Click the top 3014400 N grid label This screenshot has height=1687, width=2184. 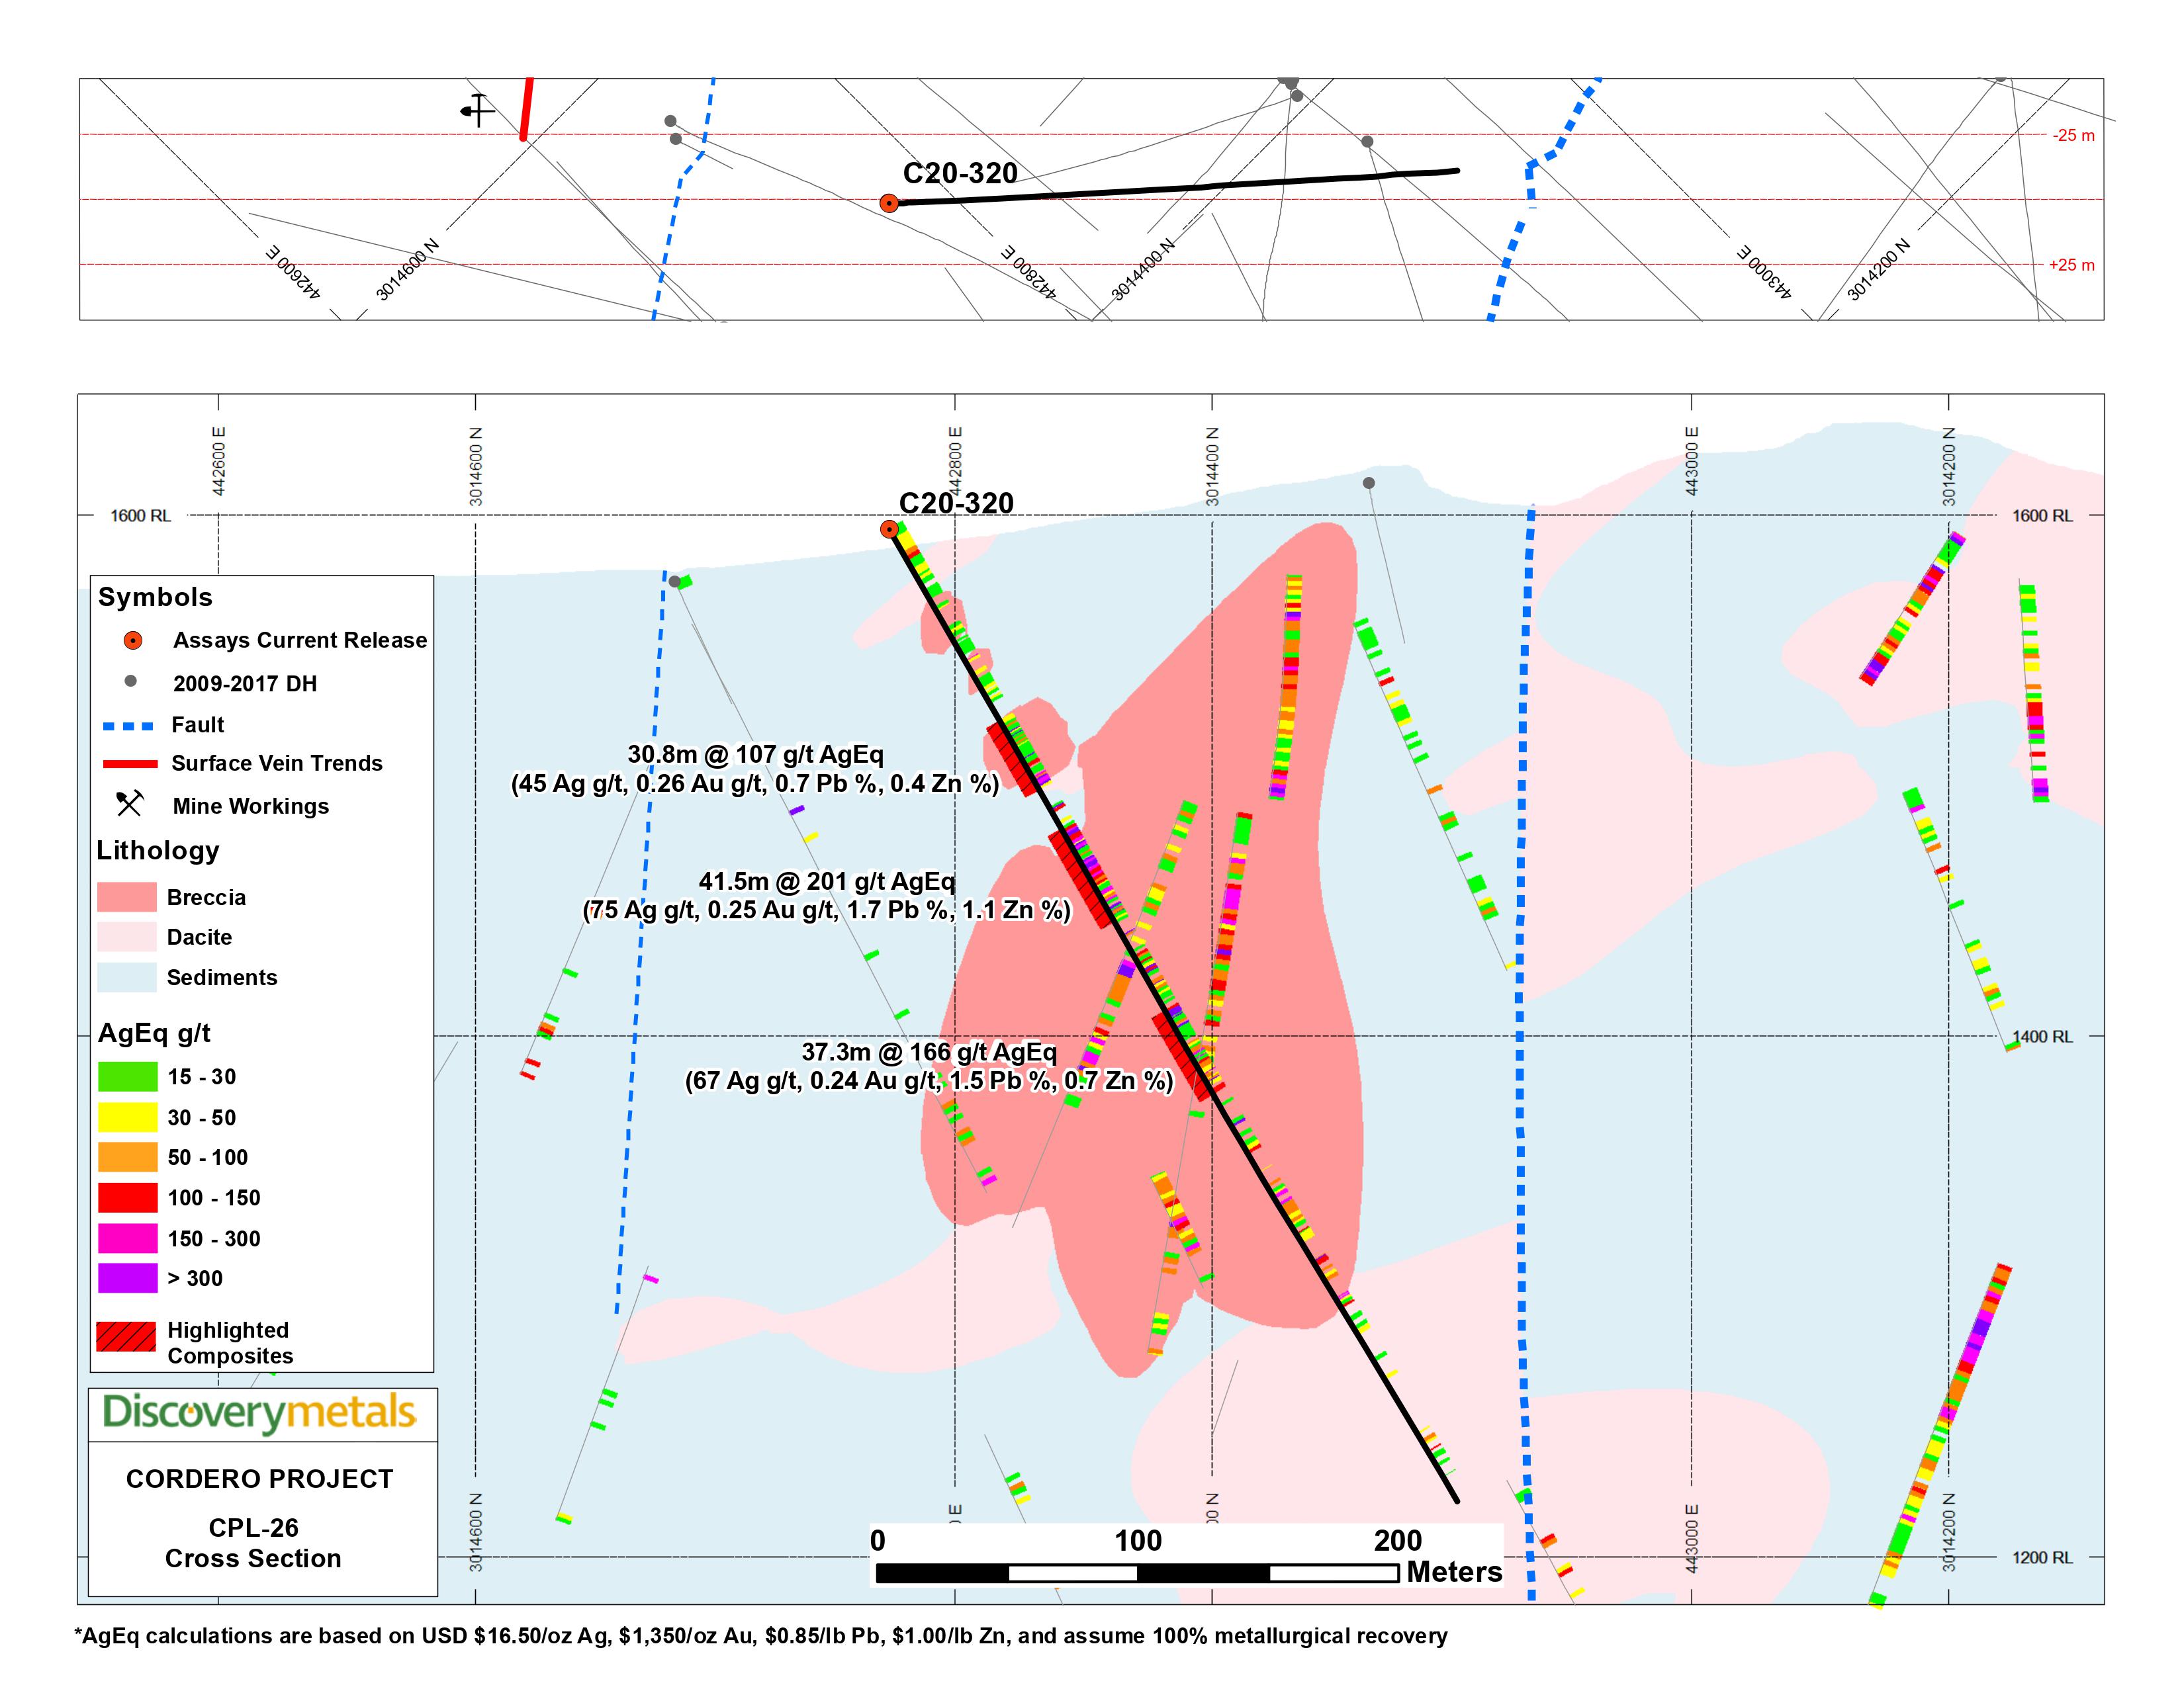coord(1212,466)
